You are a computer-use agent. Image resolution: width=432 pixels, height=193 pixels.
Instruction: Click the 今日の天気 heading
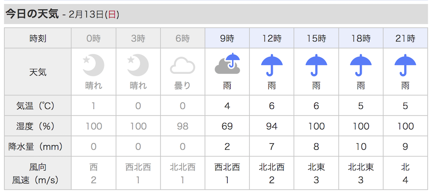pos(32,14)
